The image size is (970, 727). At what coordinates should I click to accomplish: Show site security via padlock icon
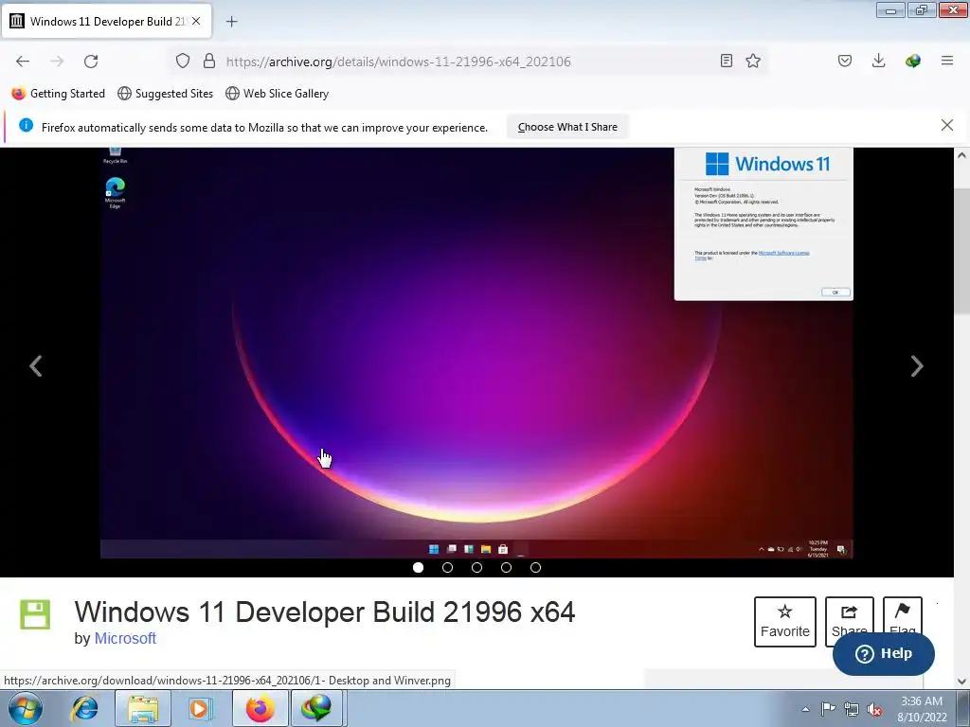click(x=209, y=61)
